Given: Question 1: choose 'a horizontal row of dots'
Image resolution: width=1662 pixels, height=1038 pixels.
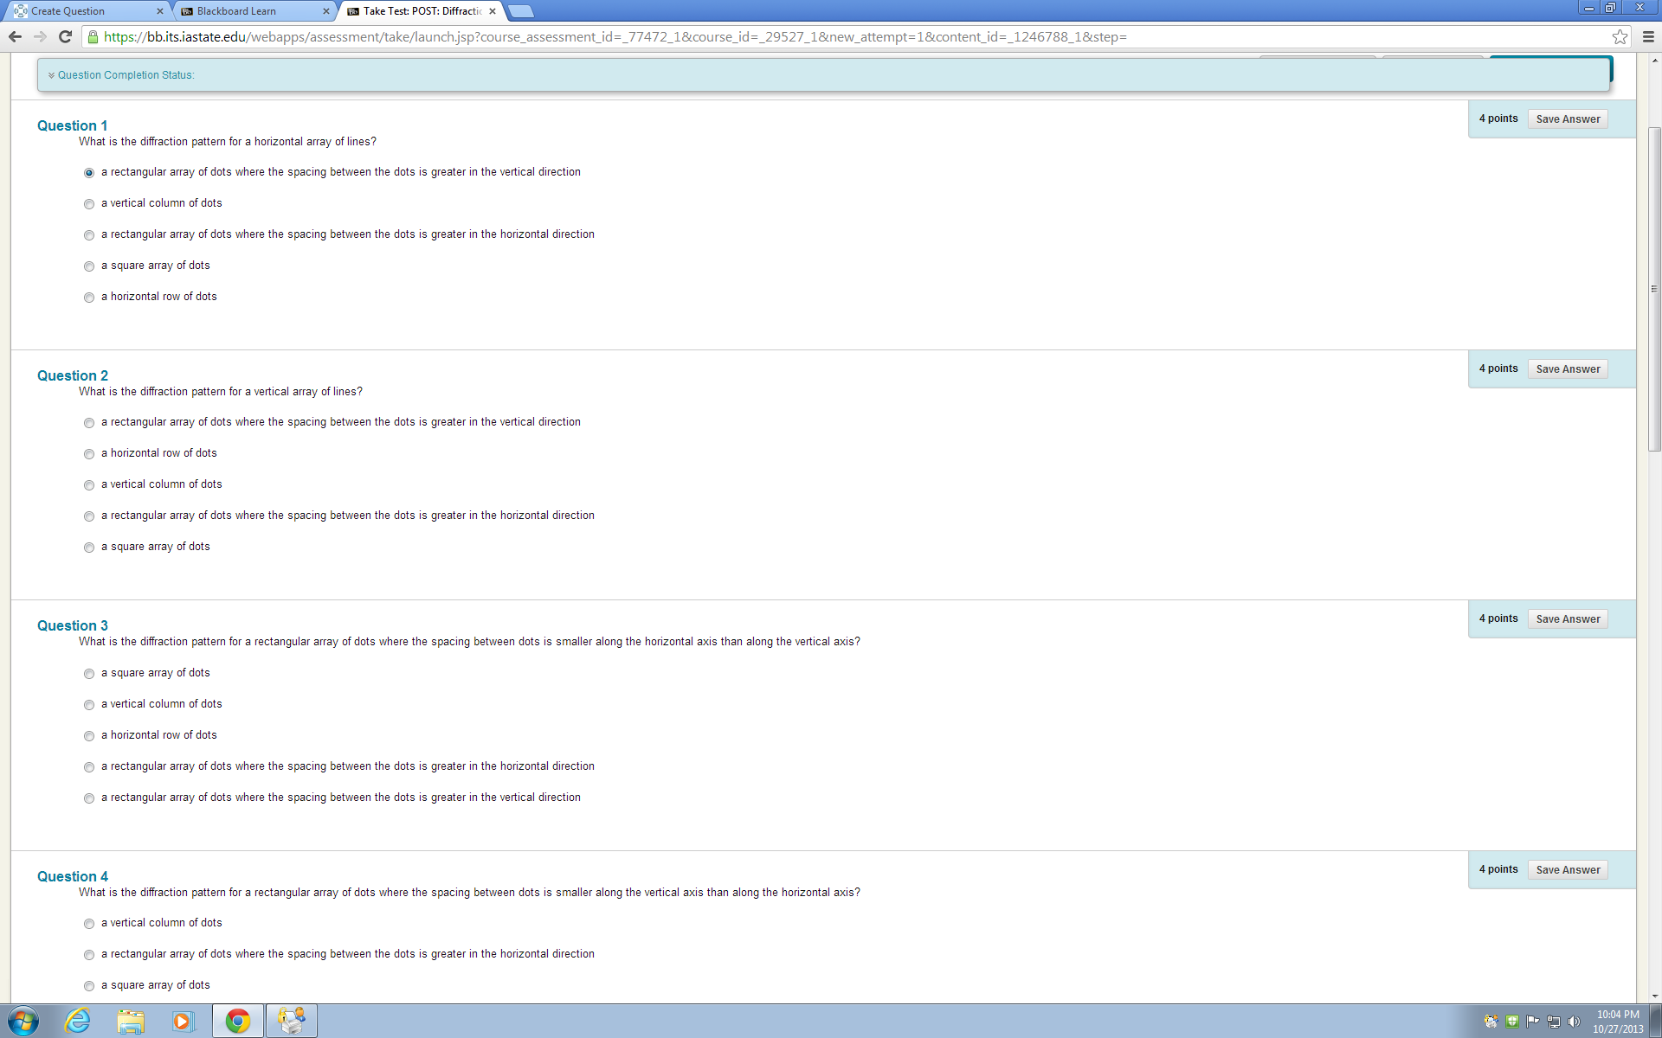Looking at the screenshot, I should [x=89, y=298].
